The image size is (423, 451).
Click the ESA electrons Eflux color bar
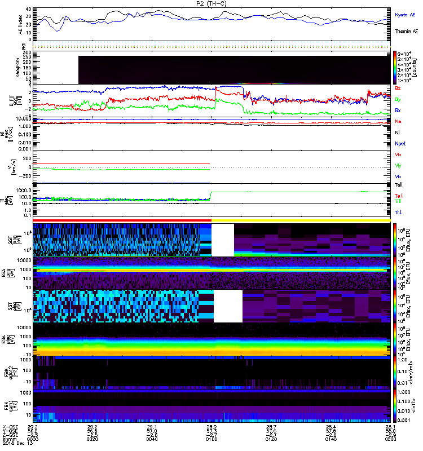[x=395, y=339]
